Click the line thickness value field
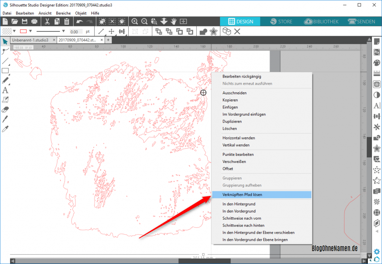 tap(76, 32)
